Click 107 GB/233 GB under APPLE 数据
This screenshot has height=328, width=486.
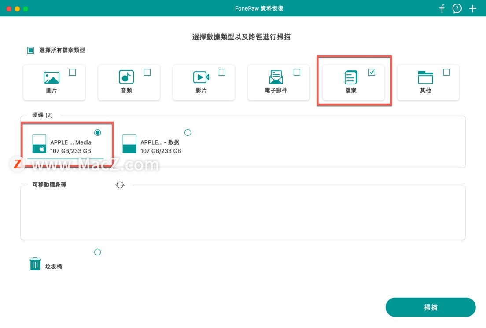pyautogui.click(x=161, y=151)
